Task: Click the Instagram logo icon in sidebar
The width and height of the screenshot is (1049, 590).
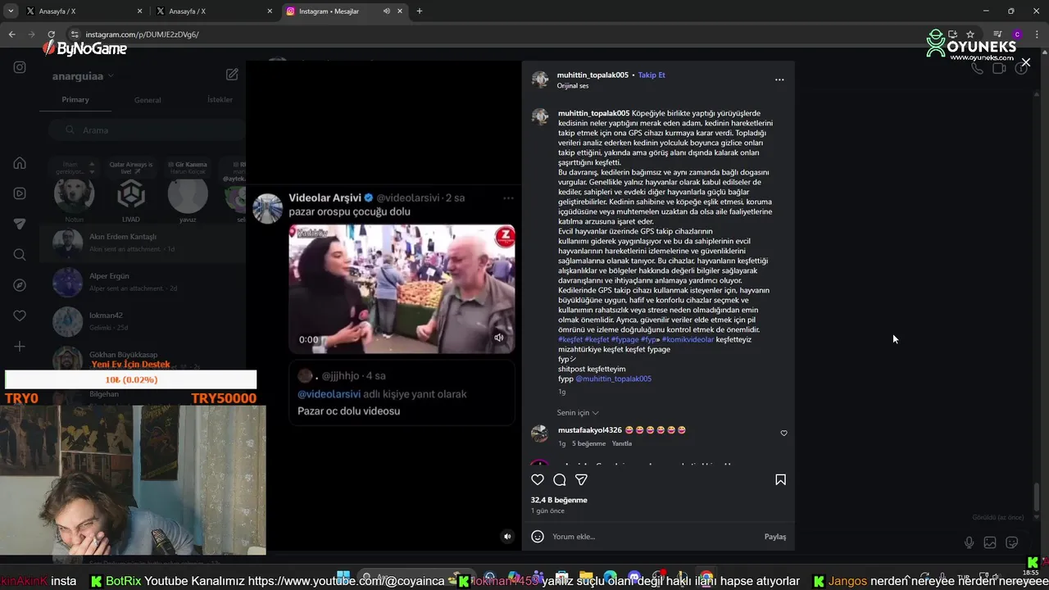Action: coord(20,67)
